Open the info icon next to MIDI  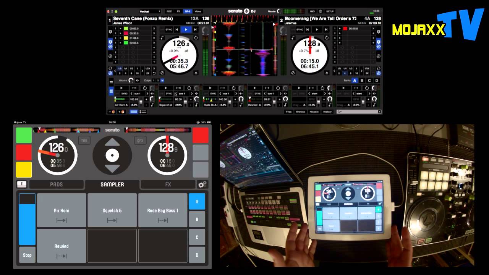[320, 11]
